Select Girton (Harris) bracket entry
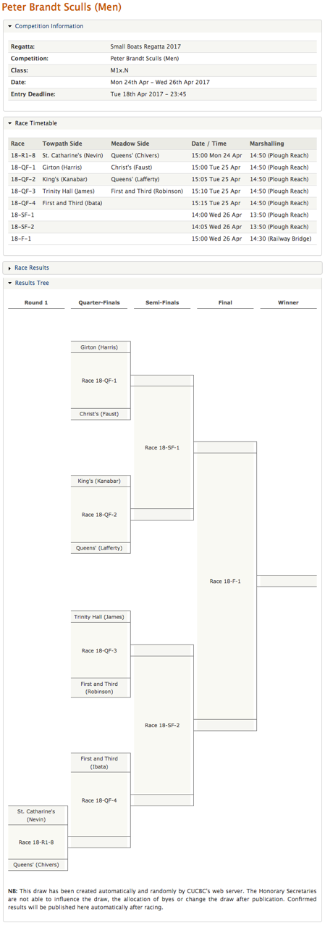This screenshot has height=928, width=325. tap(100, 347)
